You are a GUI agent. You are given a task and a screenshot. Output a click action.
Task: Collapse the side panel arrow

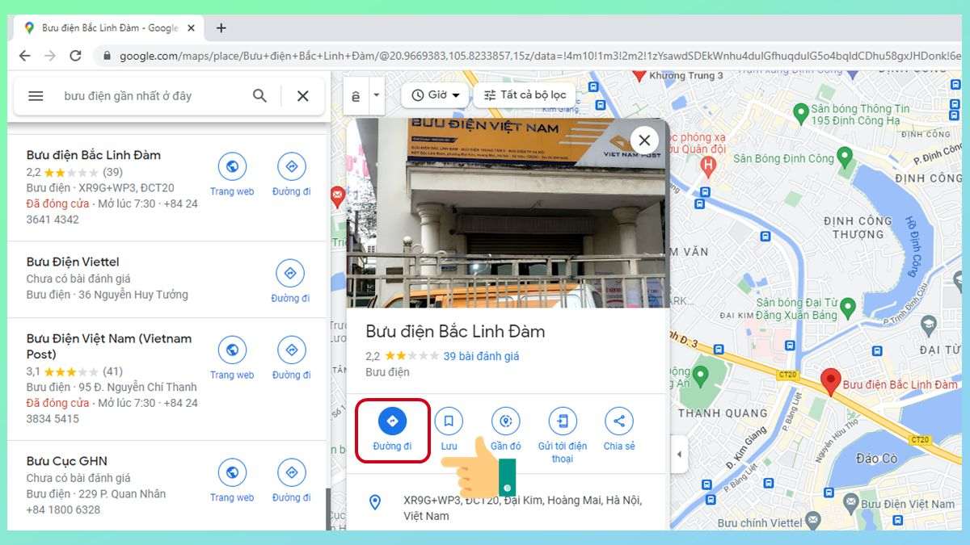[x=679, y=455]
